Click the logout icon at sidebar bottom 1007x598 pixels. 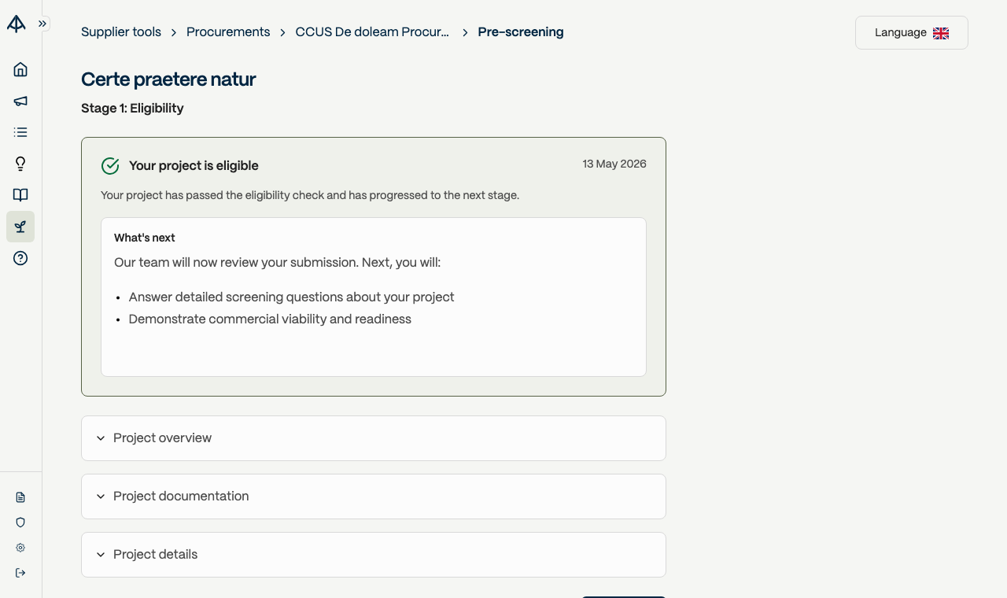pos(20,573)
